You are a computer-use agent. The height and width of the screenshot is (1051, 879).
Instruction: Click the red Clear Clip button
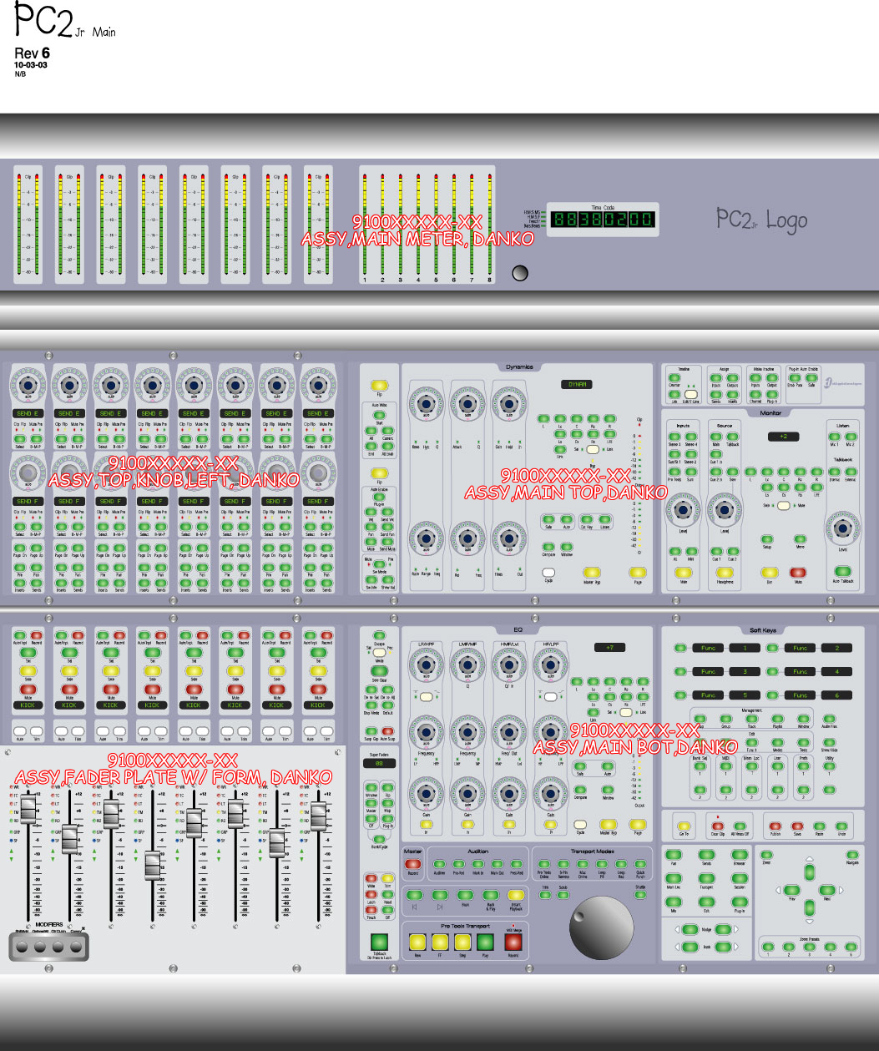[718, 826]
